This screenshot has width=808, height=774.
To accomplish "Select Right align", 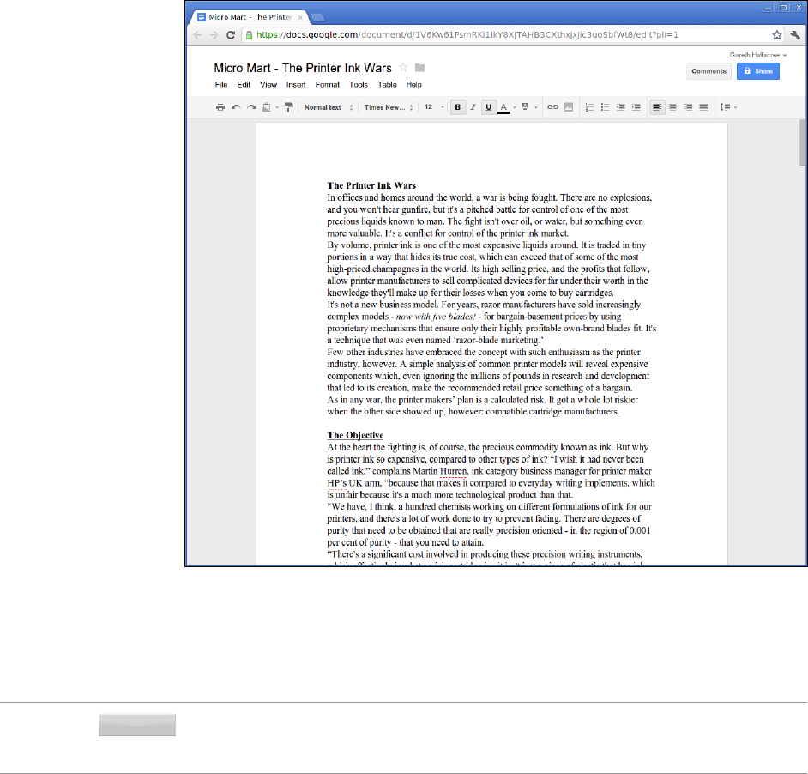I will (x=688, y=107).
